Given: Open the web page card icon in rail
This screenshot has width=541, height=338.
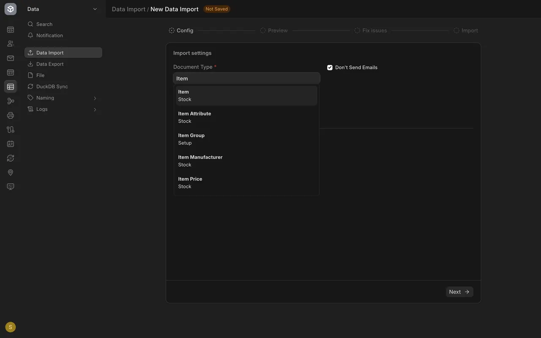Looking at the screenshot, I should 11,73.
